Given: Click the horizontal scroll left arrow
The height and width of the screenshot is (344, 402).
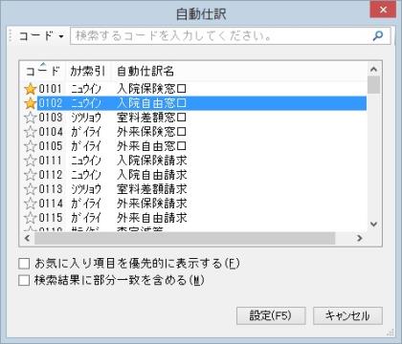Looking at the screenshot, I should 28,238.
